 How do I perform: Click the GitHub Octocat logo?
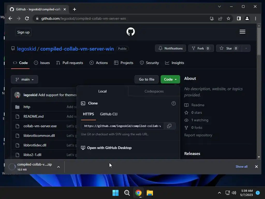point(131,32)
